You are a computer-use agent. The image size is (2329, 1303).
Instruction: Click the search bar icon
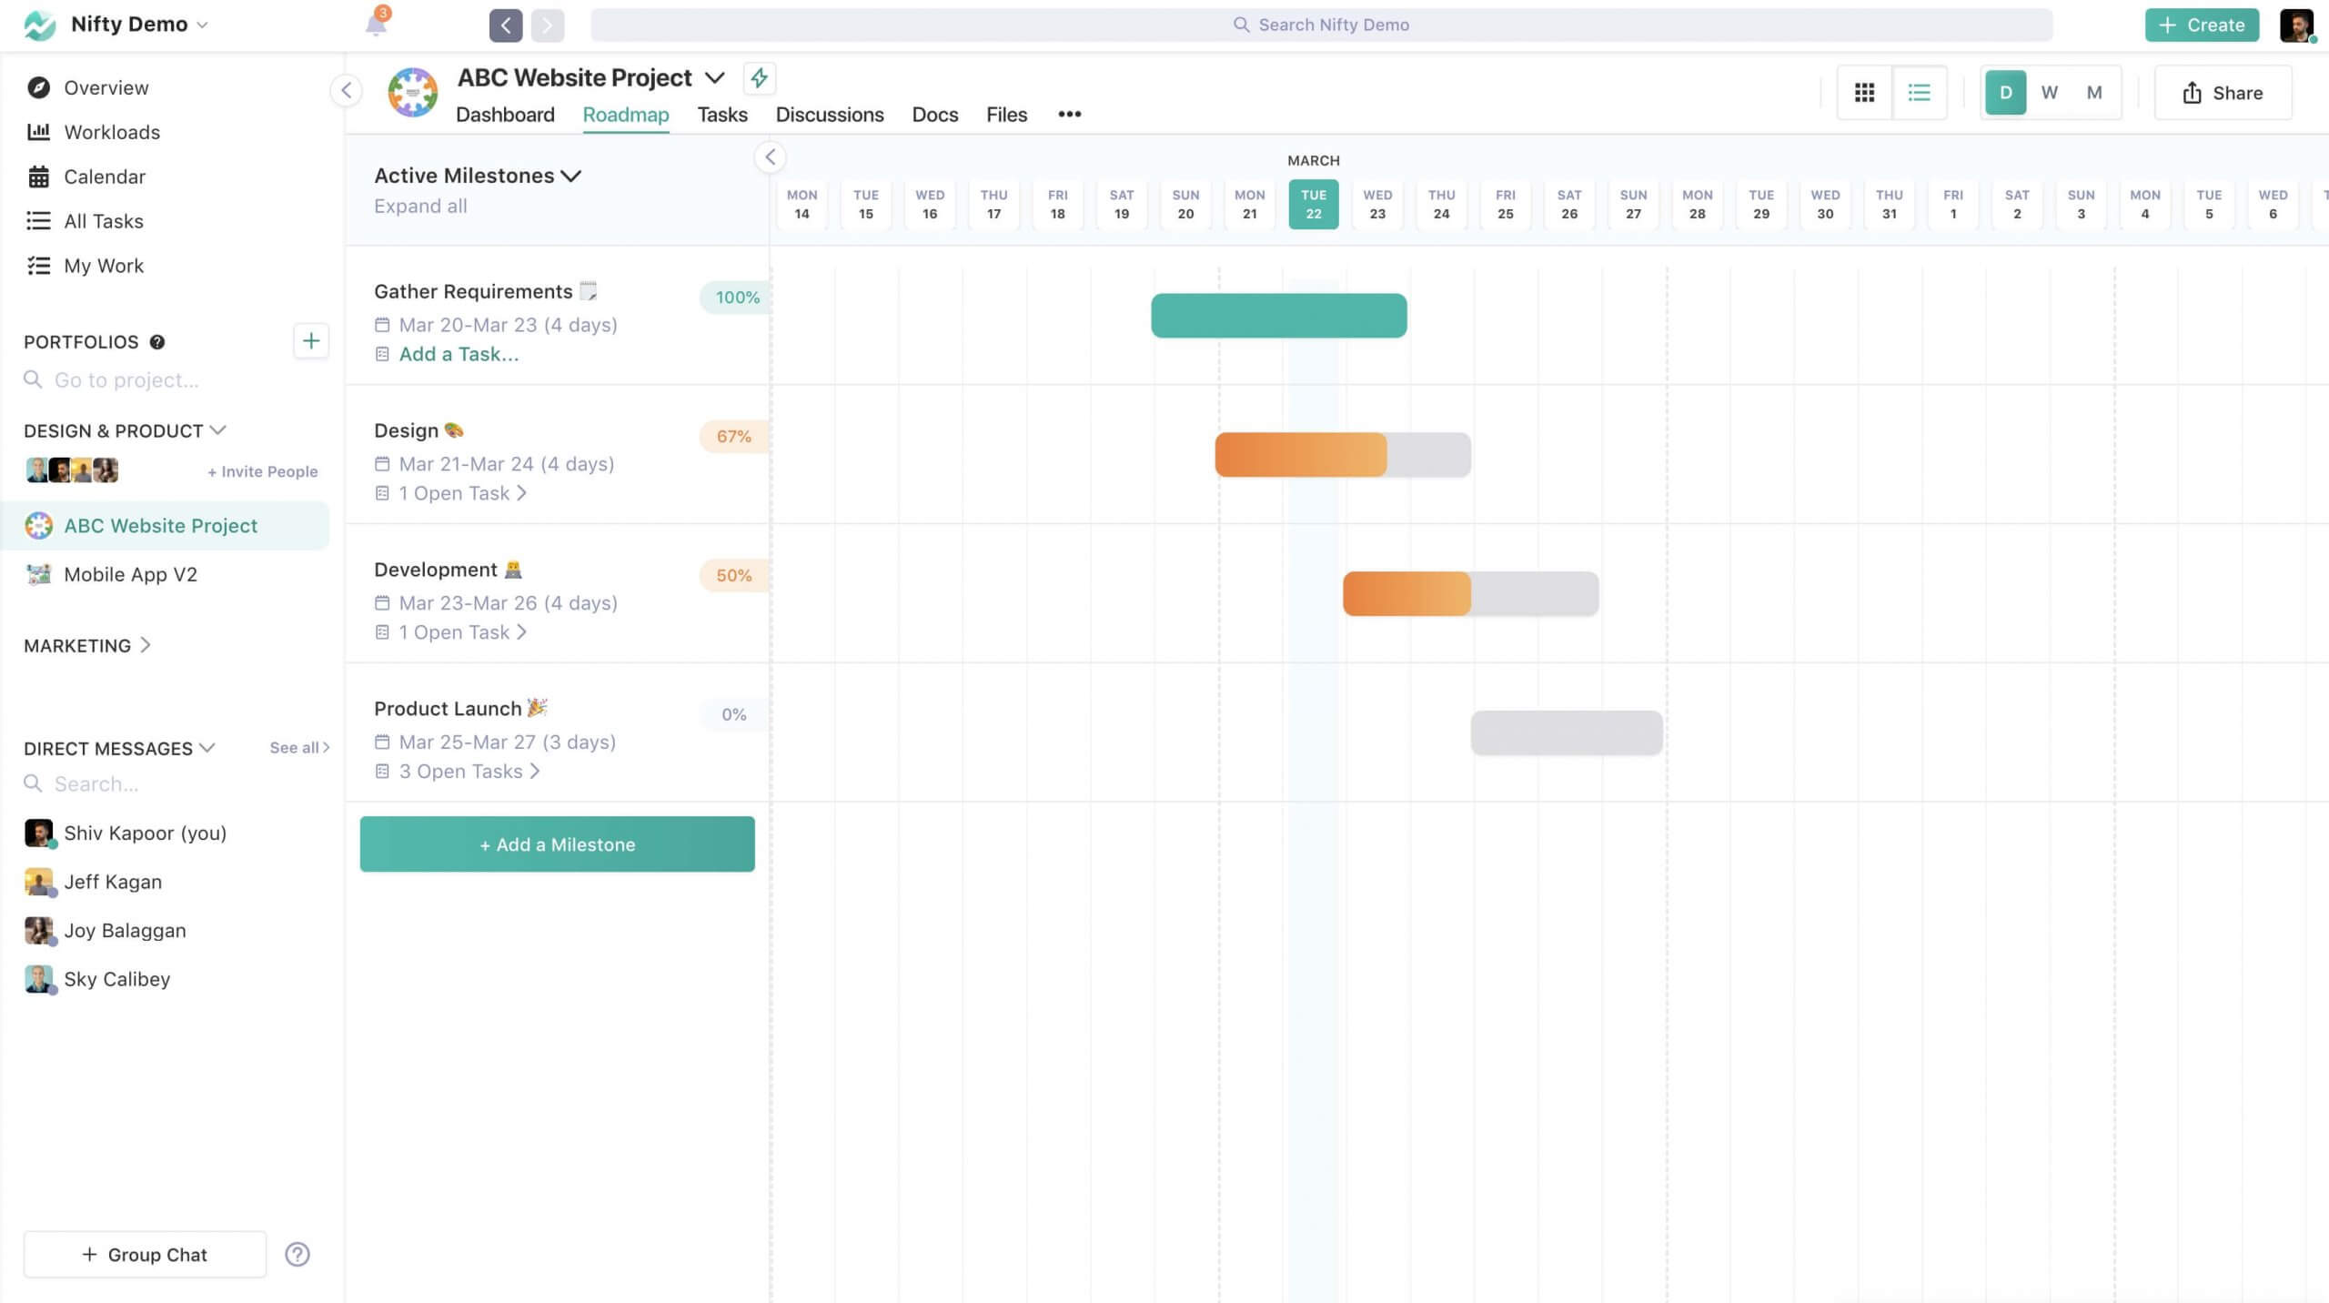pos(1240,24)
